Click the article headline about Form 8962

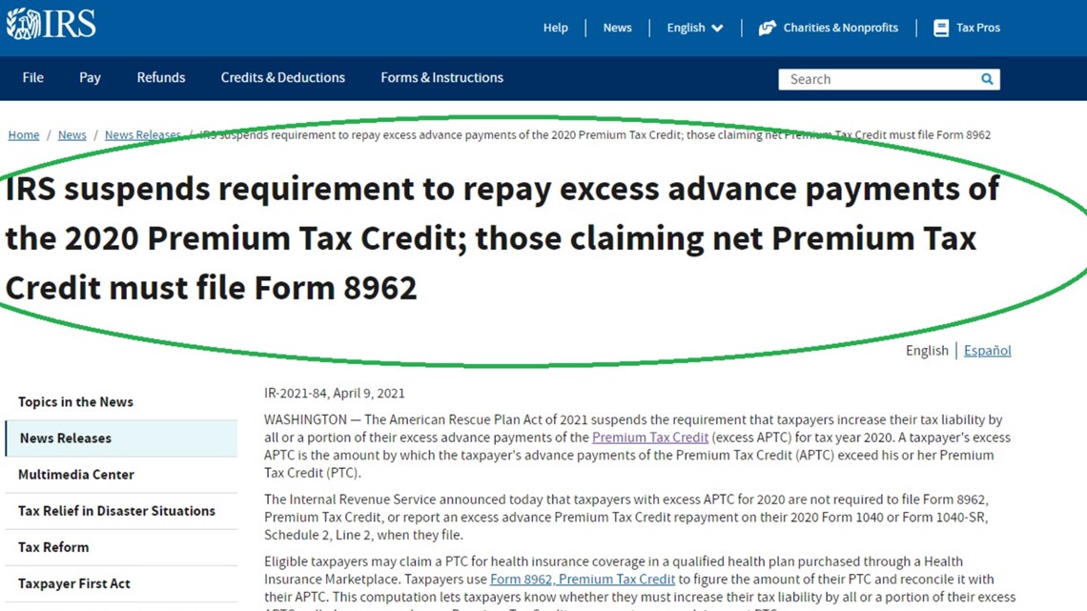(502, 238)
